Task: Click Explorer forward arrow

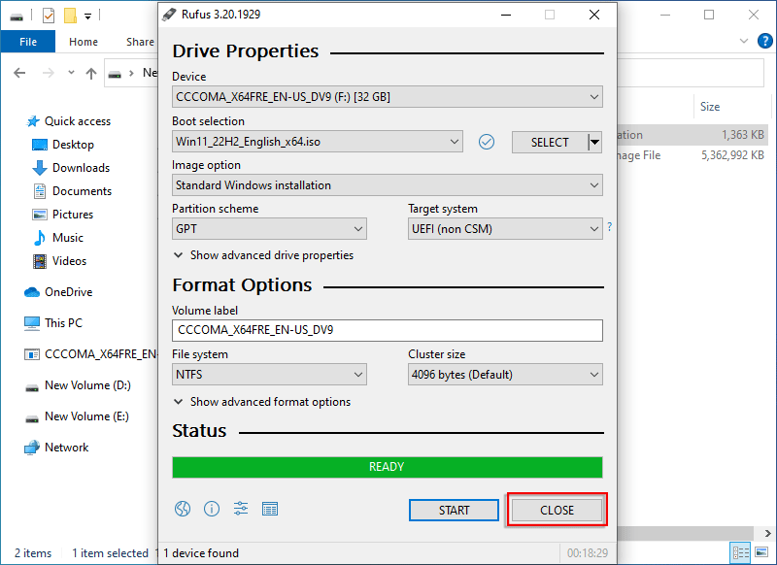Action: (x=48, y=73)
